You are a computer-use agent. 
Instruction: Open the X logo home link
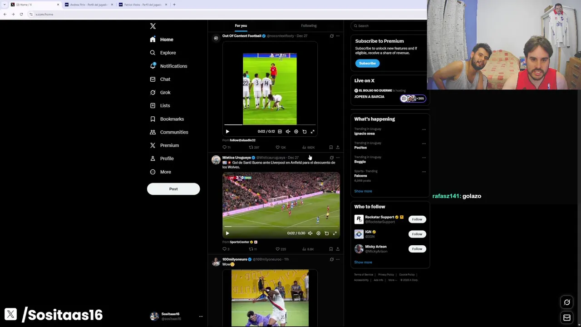(153, 26)
